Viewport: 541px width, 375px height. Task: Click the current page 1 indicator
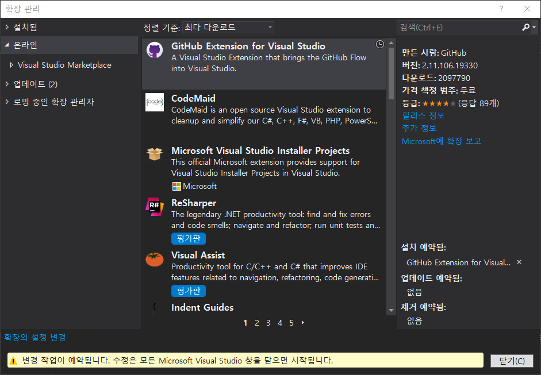[x=245, y=323]
